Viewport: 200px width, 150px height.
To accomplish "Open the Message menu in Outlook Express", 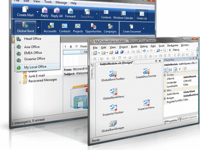I will [61, 2].
